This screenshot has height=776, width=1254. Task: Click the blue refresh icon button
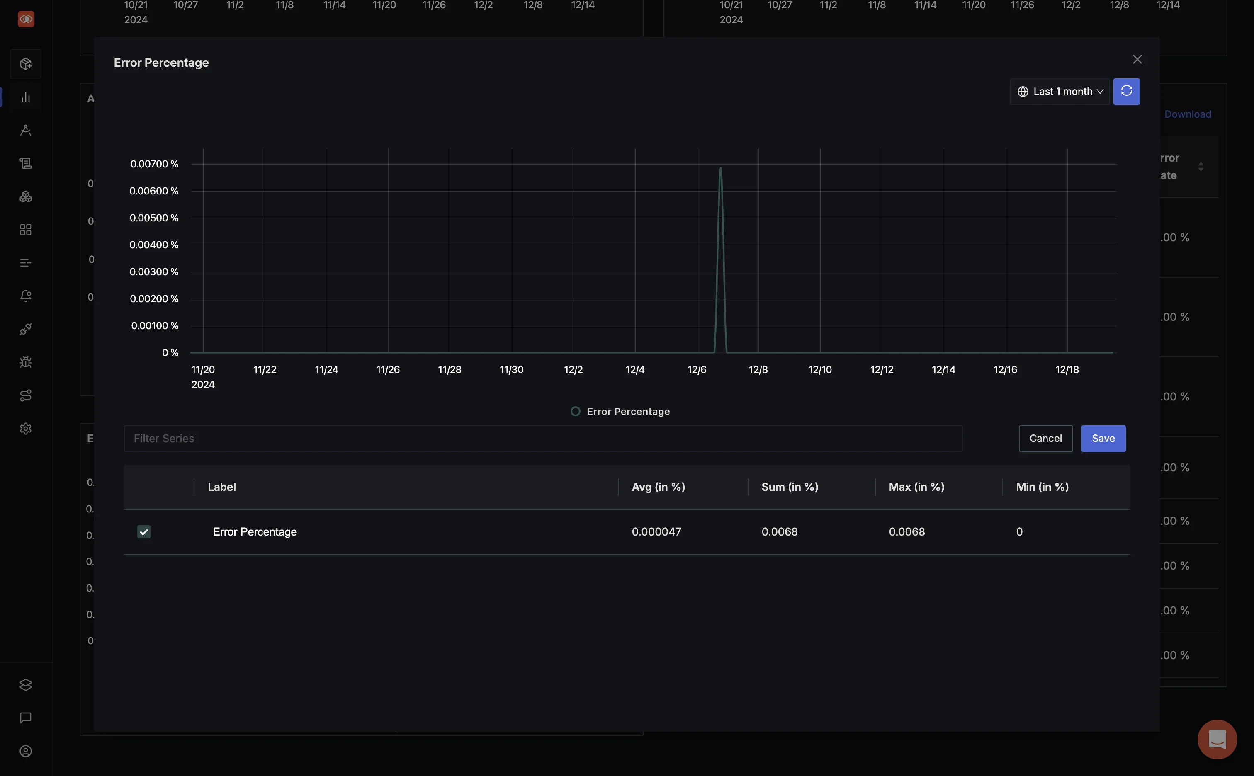1126,91
